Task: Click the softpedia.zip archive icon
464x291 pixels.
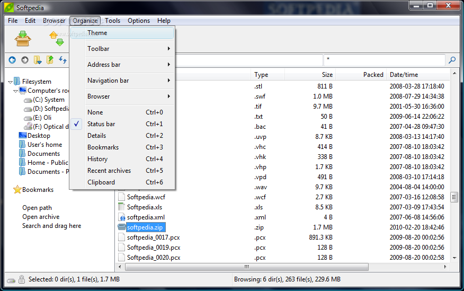Action: [x=122, y=227]
